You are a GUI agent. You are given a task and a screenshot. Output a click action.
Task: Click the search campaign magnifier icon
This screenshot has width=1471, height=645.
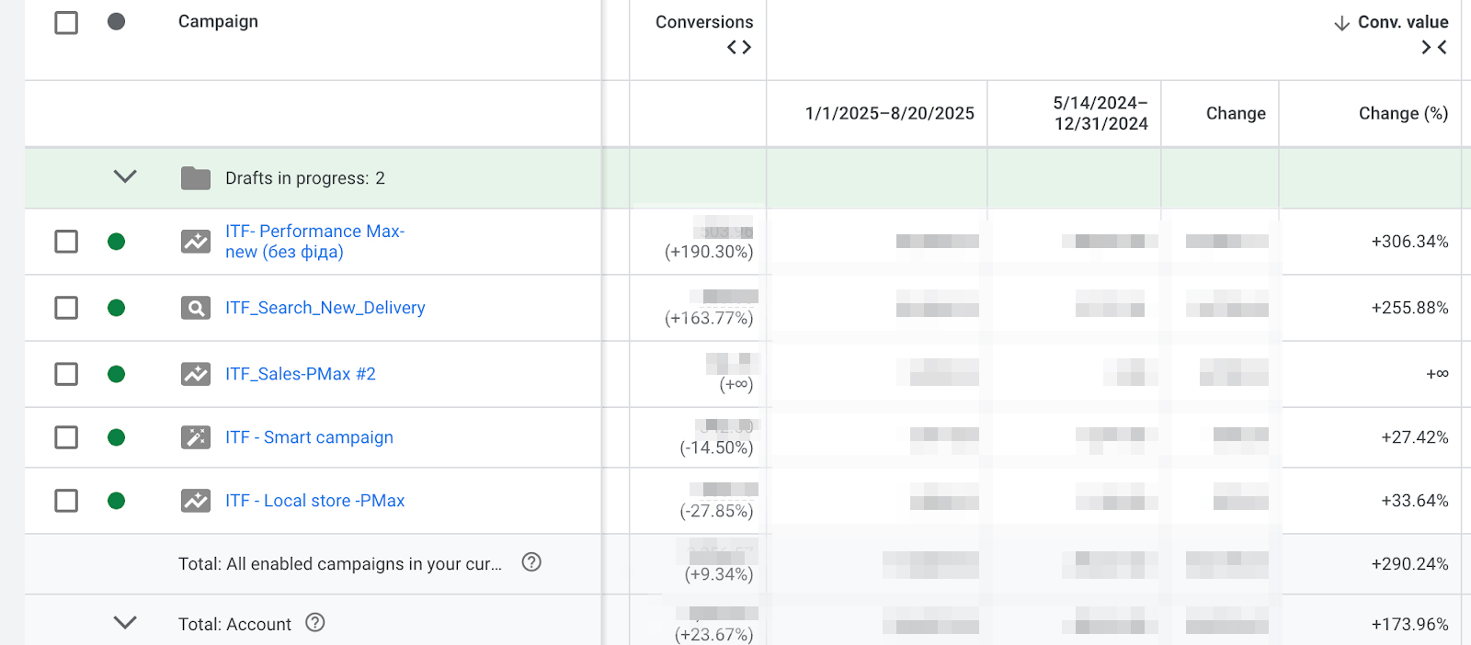[x=195, y=308]
